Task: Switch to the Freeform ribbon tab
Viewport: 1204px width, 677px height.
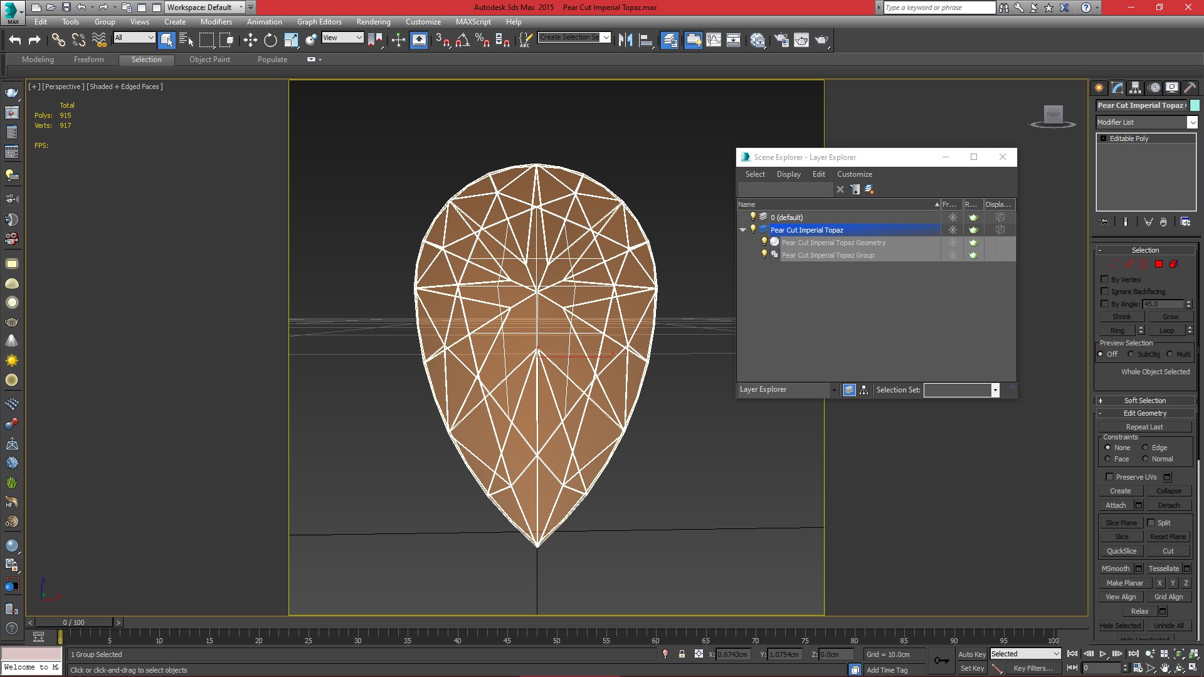Action: point(88,60)
